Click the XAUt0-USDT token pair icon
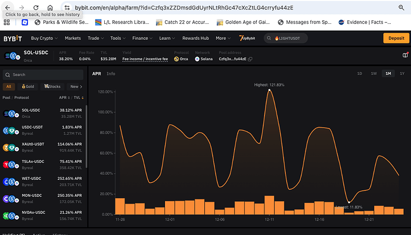411x235 pixels. click(11, 148)
